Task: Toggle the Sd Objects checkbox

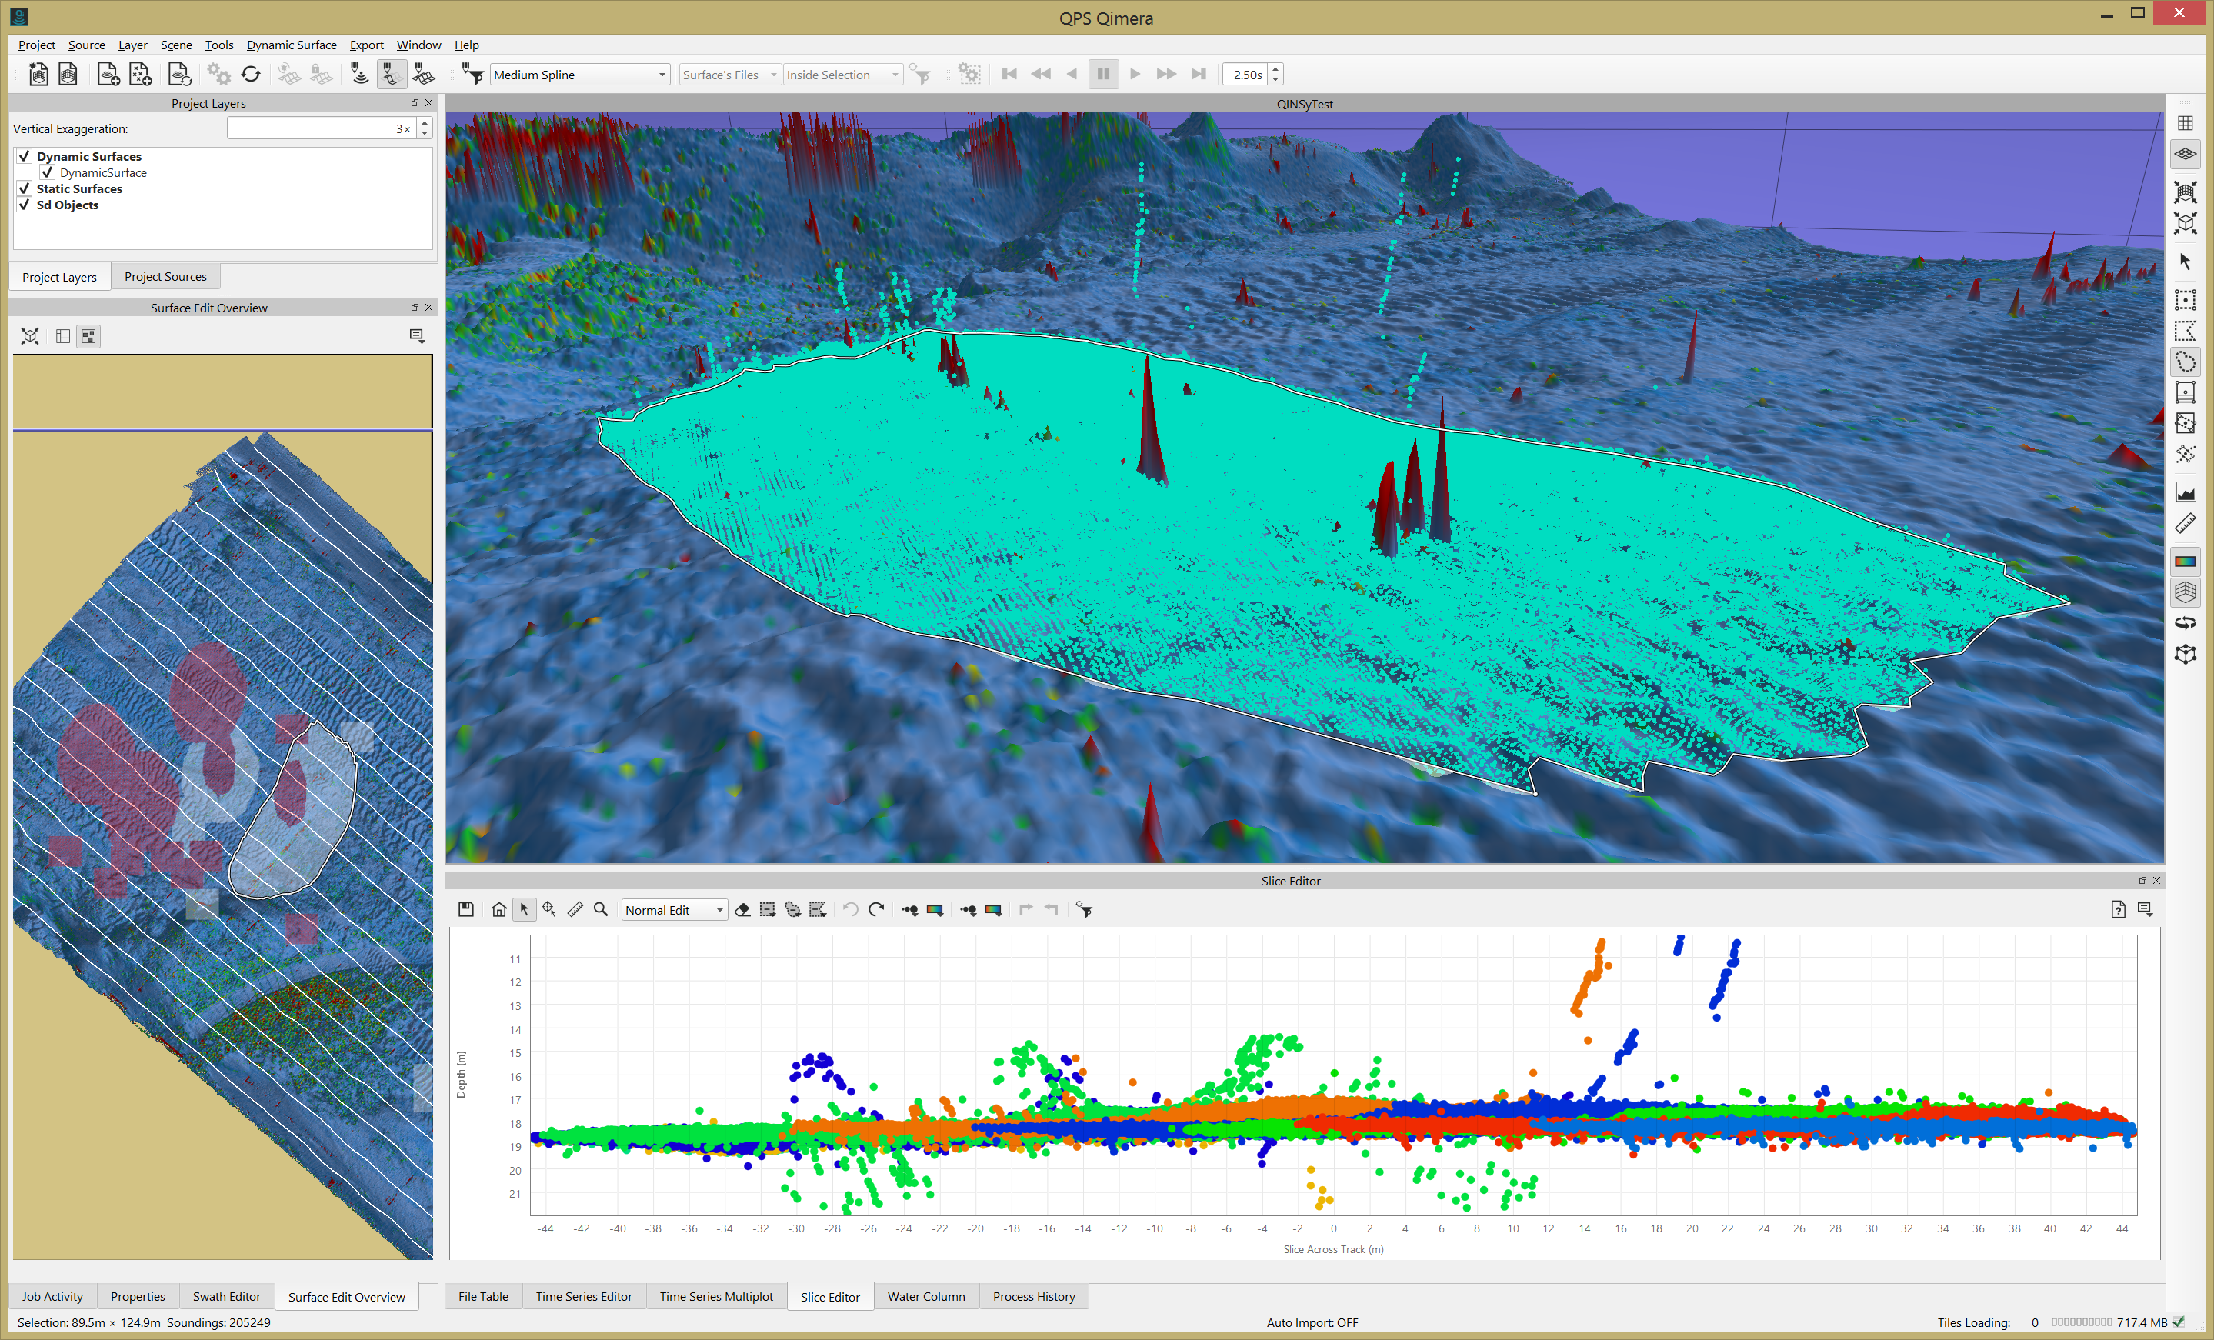Action: coord(25,205)
